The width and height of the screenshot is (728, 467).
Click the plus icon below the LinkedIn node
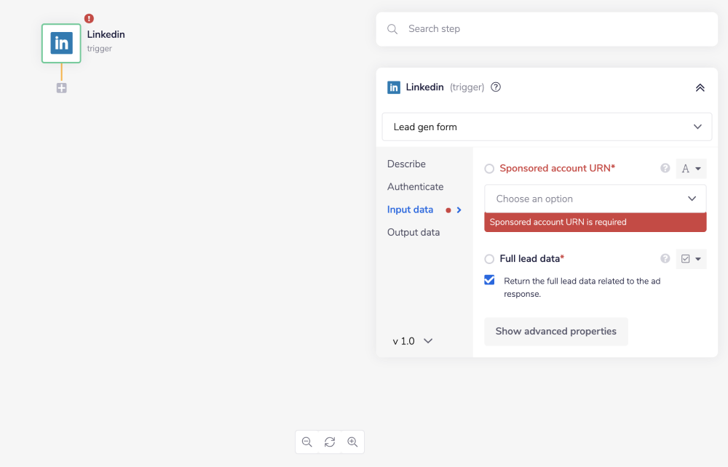[x=61, y=87]
